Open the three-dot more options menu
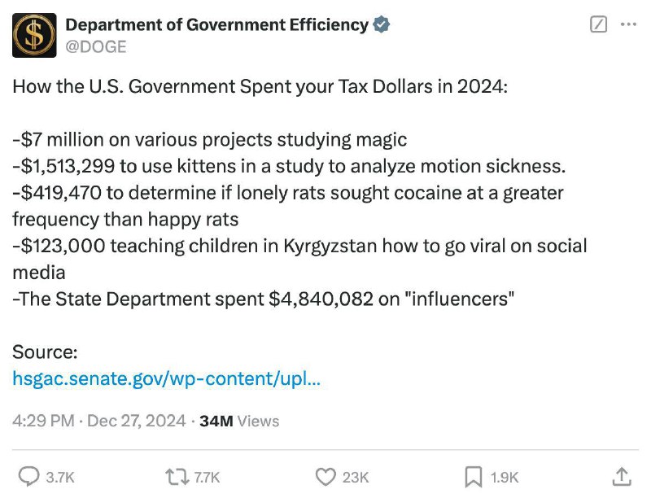The height and width of the screenshot is (498, 651). pyautogui.click(x=628, y=24)
